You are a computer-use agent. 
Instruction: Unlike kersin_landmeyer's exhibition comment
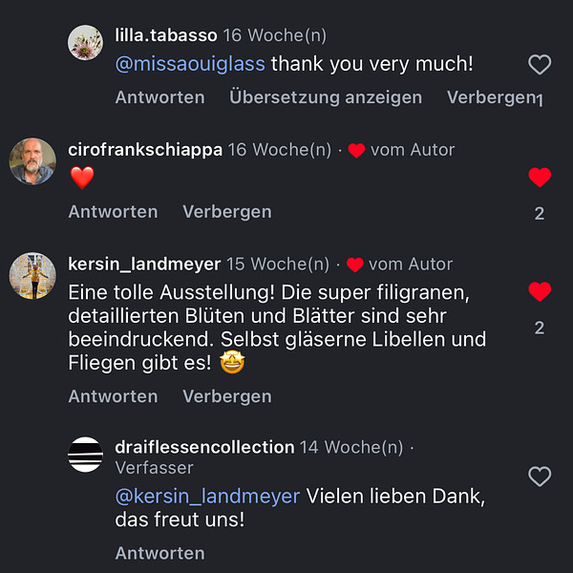click(540, 291)
